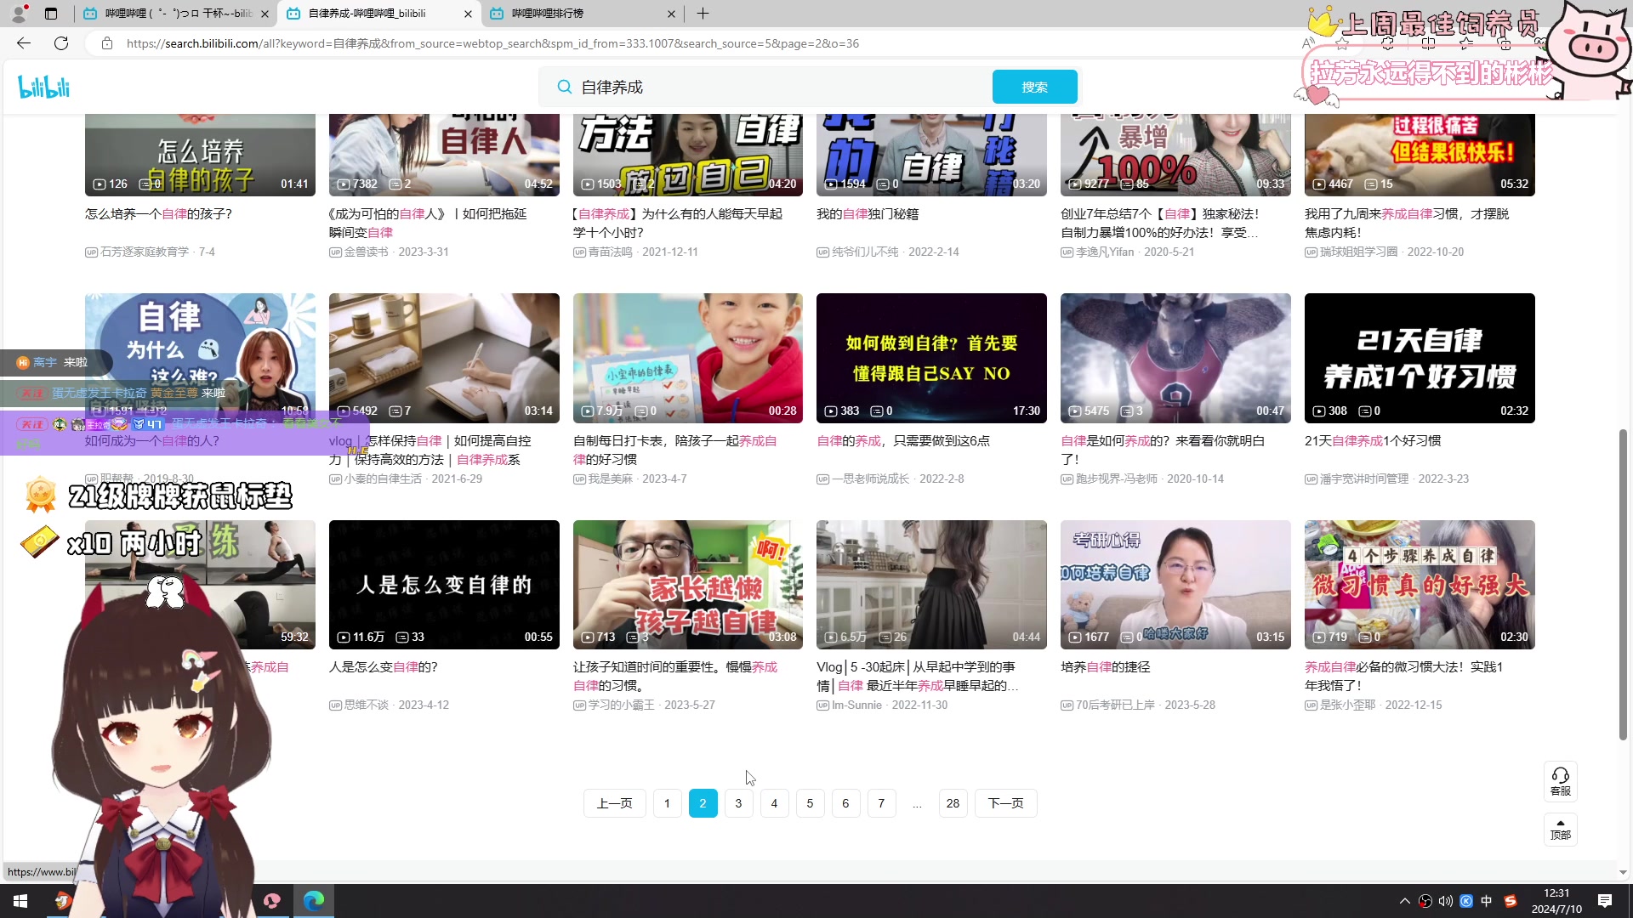Go back with browser back arrow
This screenshot has width=1633, height=918.
[x=24, y=43]
